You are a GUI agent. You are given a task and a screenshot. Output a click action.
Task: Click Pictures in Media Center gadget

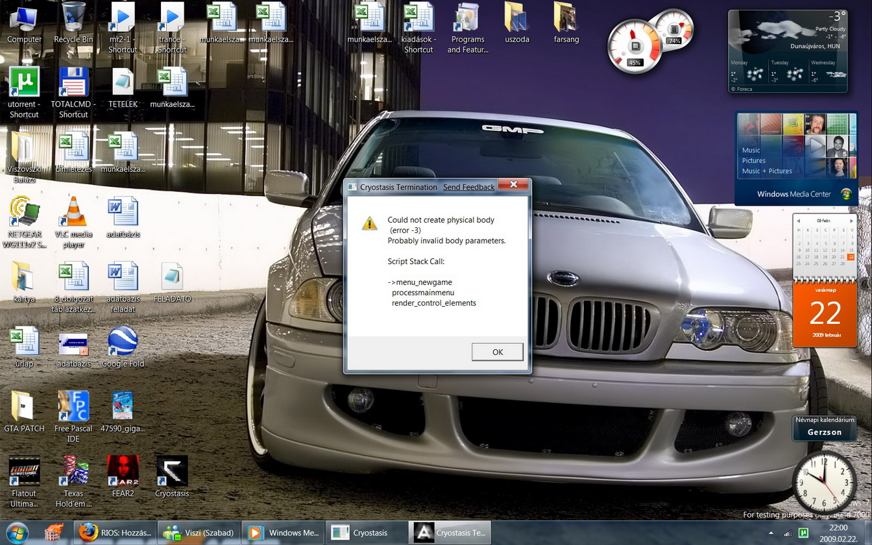pyautogui.click(x=754, y=160)
